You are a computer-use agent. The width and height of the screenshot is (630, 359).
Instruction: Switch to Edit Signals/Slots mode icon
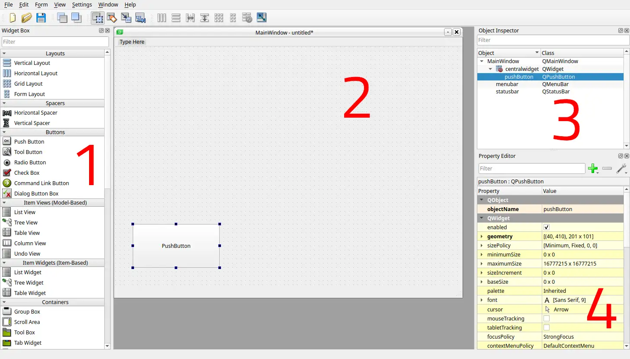(x=112, y=18)
